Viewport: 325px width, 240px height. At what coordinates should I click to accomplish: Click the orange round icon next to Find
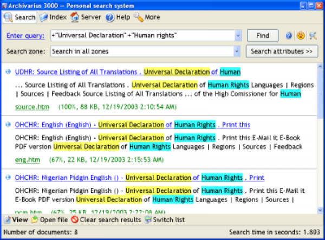[300, 36]
